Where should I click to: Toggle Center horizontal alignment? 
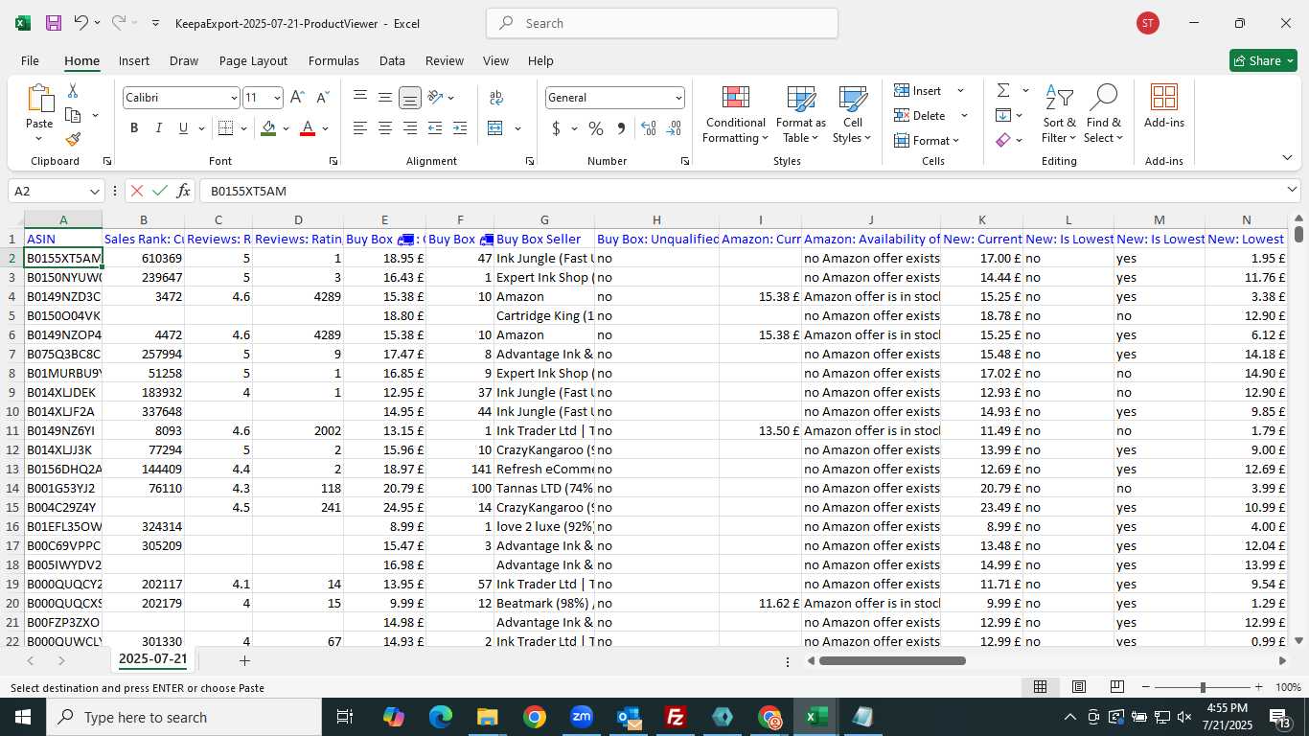pyautogui.click(x=385, y=128)
